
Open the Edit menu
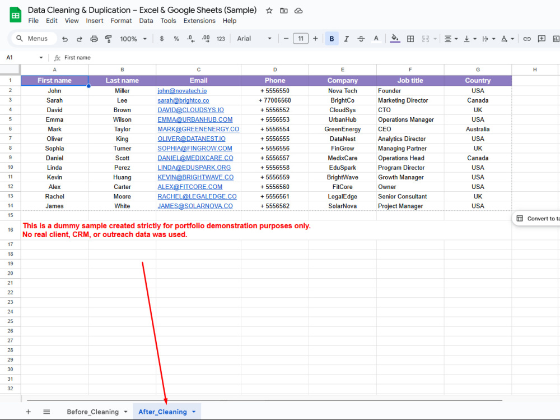[x=52, y=21]
